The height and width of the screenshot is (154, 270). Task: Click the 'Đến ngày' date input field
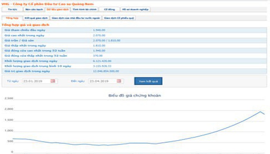tap(101, 81)
